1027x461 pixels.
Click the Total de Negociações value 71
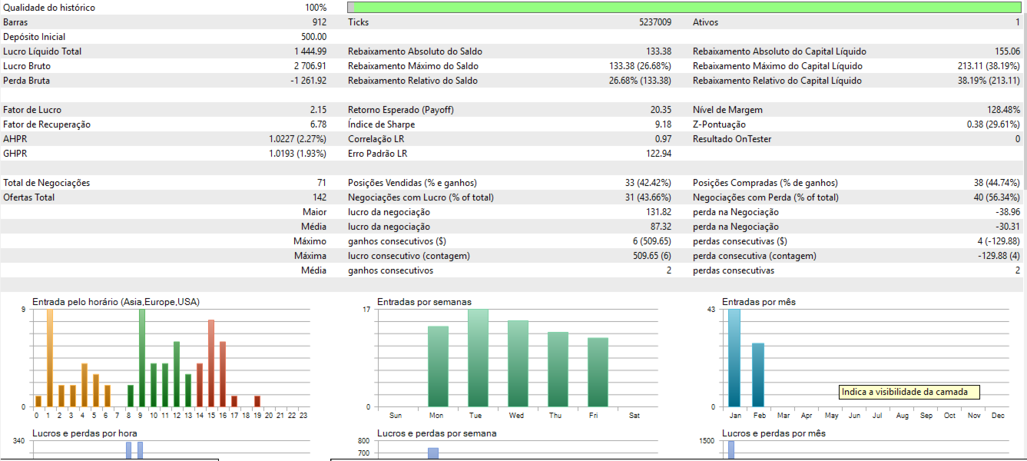point(322,183)
